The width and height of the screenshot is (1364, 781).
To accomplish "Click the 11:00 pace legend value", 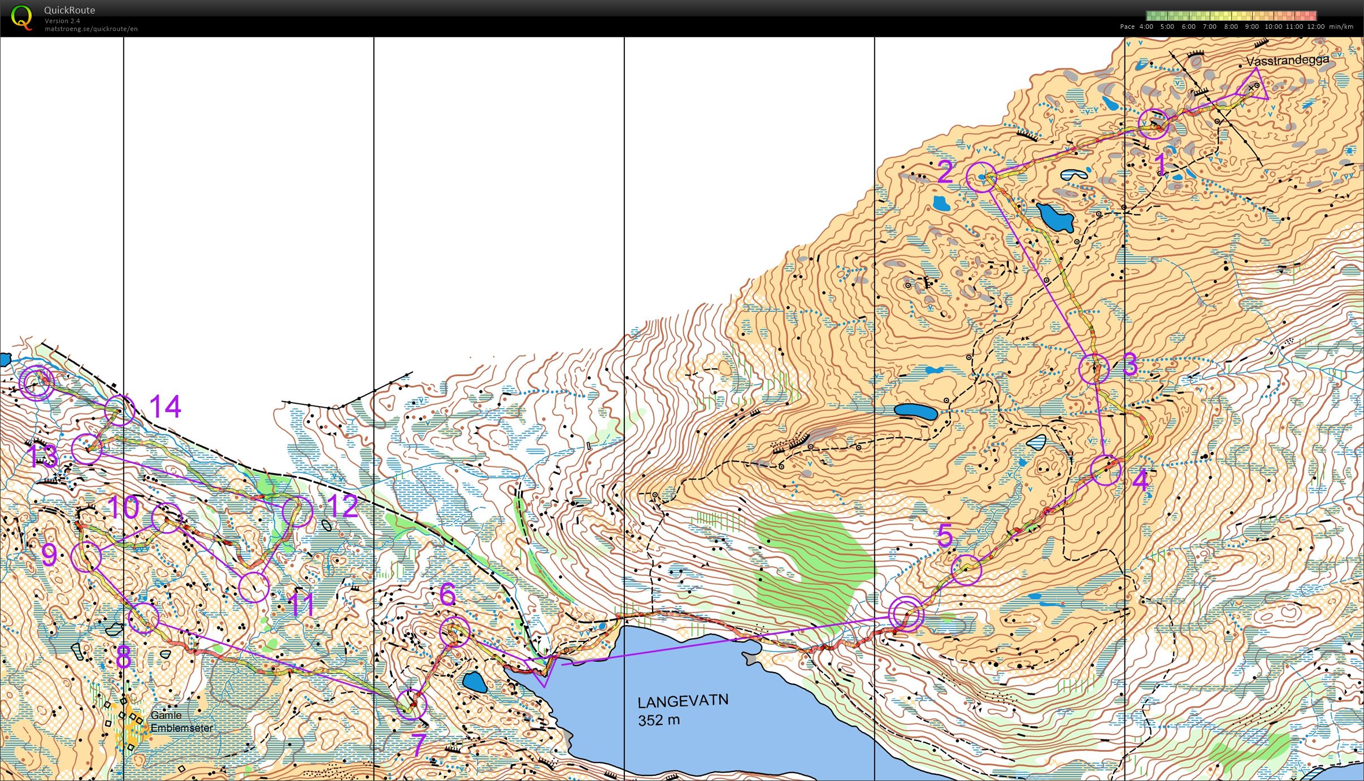I will (x=1295, y=27).
